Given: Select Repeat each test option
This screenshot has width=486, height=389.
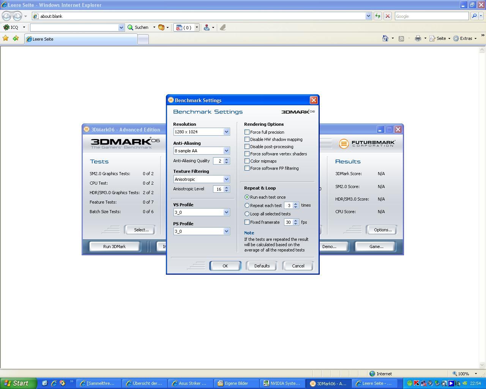Looking at the screenshot, I should [x=247, y=205].
